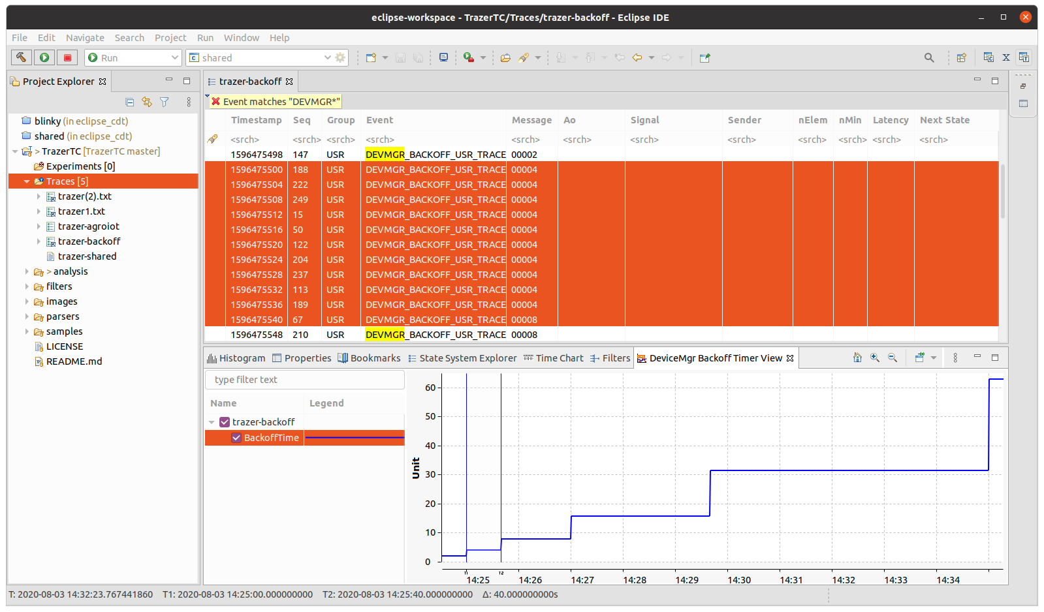The width and height of the screenshot is (1044, 612).
Task: Select event row with timestamp 1596475548
Action: (601, 335)
